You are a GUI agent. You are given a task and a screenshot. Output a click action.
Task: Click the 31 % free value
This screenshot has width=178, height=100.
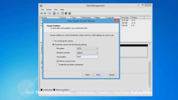tap(133, 23)
